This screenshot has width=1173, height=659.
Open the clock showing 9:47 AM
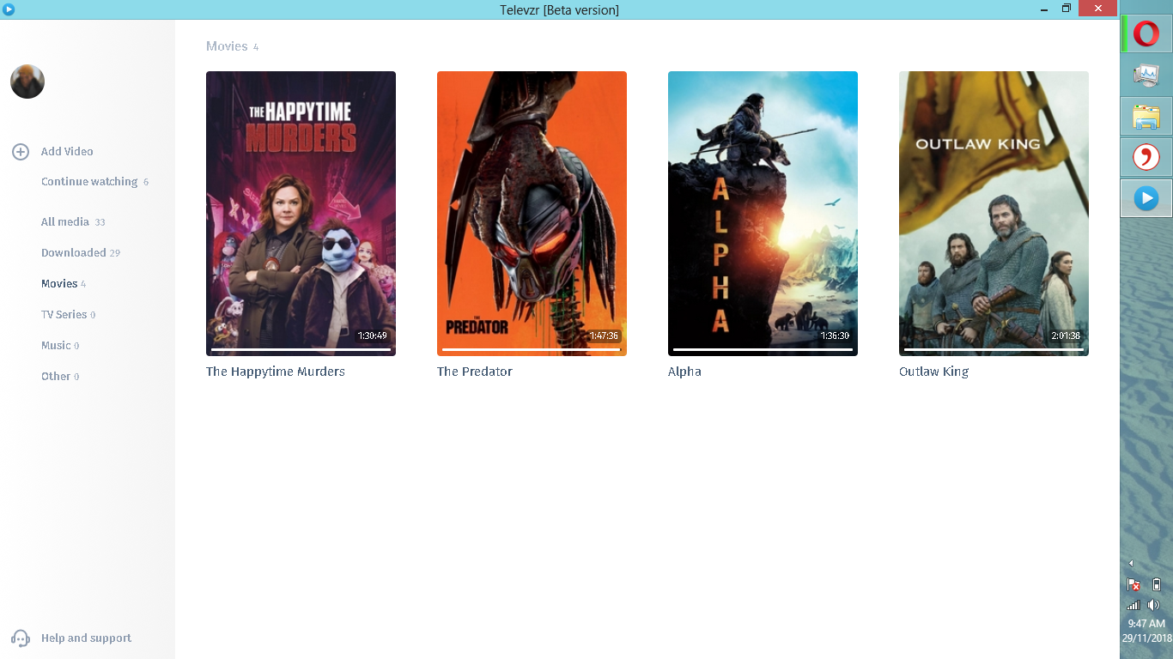click(x=1146, y=624)
